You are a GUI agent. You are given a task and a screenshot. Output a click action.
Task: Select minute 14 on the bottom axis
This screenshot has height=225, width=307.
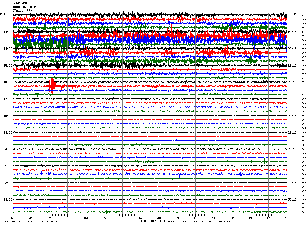(x=268, y=218)
